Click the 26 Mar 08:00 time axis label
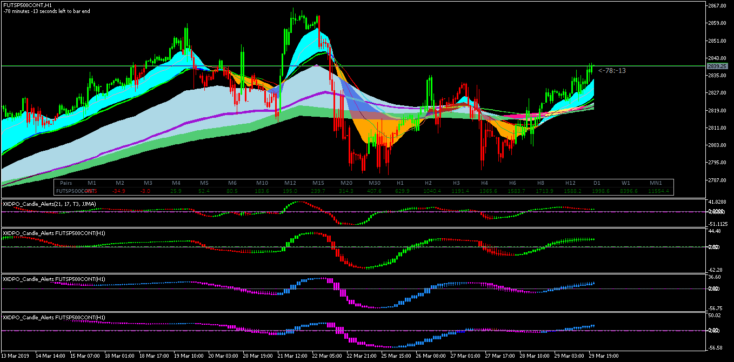 pos(431,356)
